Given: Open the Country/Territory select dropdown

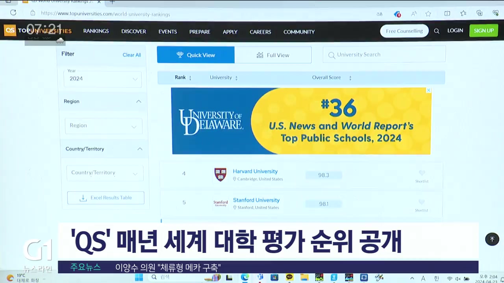Looking at the screenshot, I should coord(105,173).
